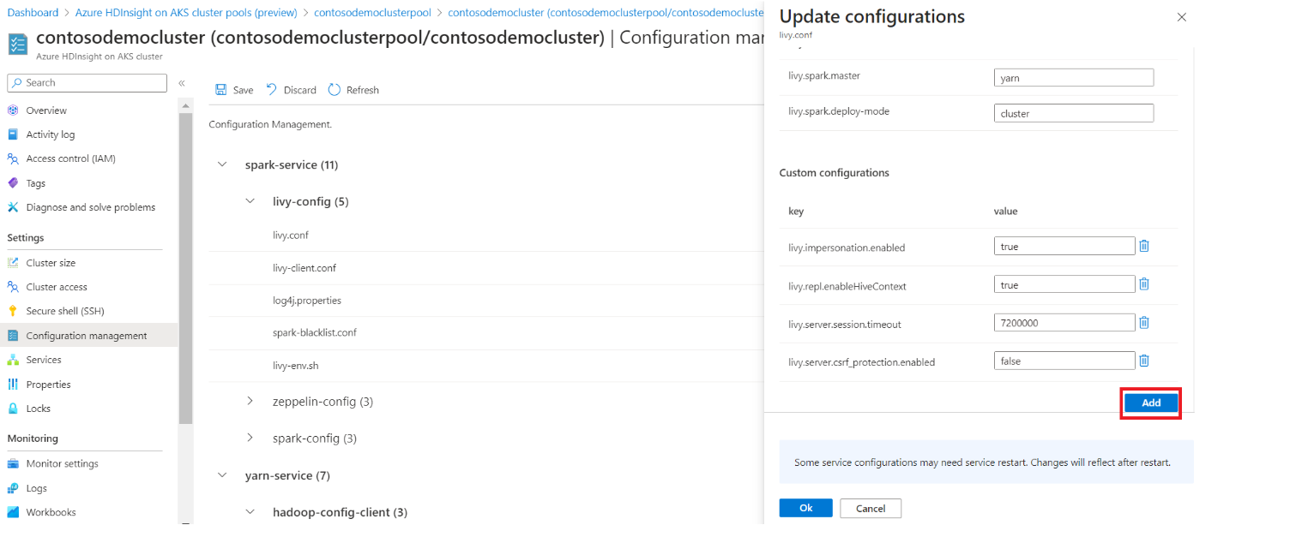
Task: Remove livy.server.session.timeout with trash icon
Action: tap(1143, 323)
